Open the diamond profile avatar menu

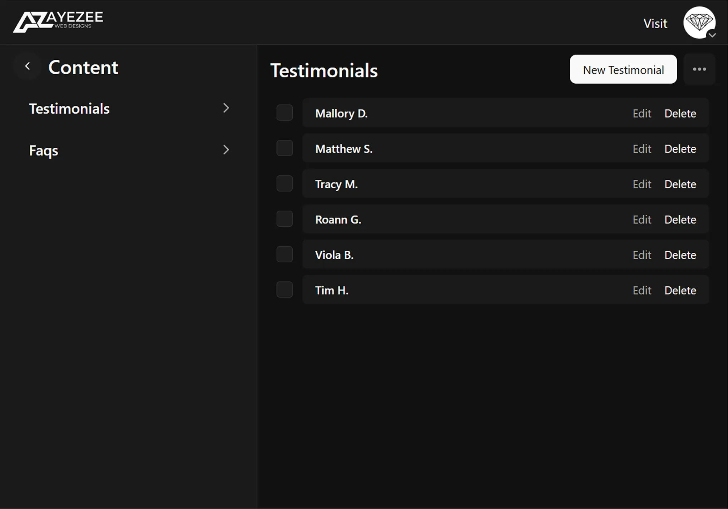click(x=699, y=22)
